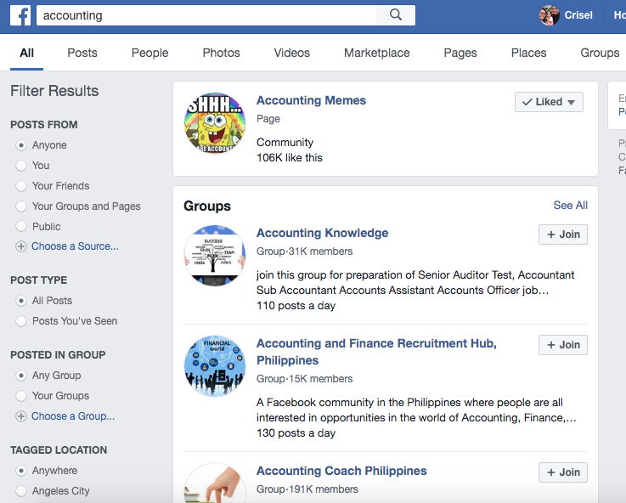Click "Group·191K members" text

point(307,489)
